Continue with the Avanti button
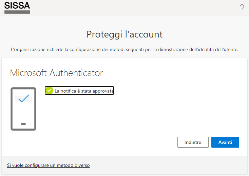Viewport: 249px width, 176px height. [x=225, y=142]
